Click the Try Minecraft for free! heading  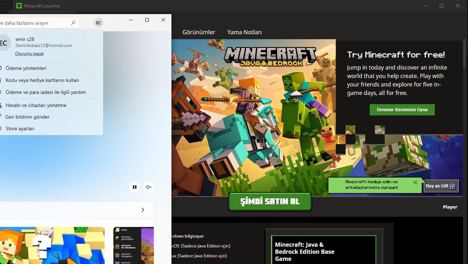click(396, 55)
